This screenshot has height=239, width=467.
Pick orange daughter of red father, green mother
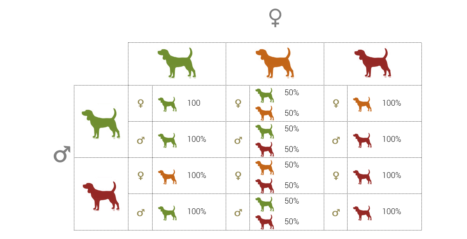tap(167, 176)
